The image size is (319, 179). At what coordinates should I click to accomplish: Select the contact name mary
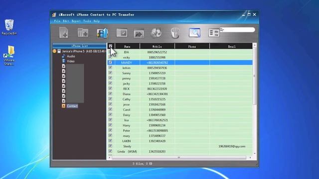pyautogui.click(x=126, y=136)
